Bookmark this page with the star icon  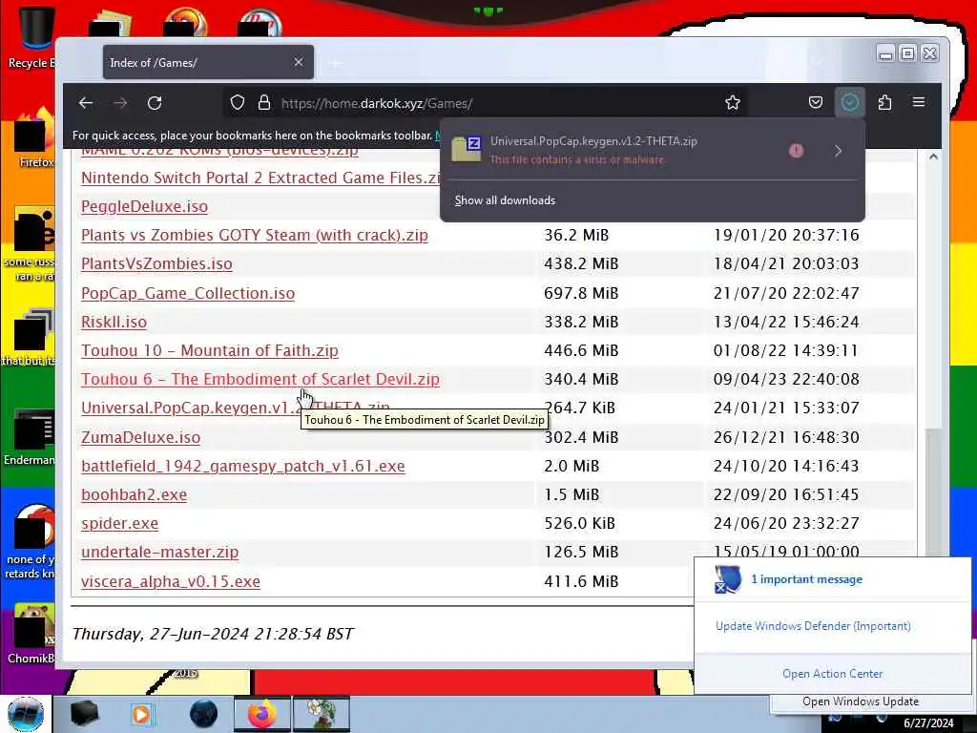(733, 103)
